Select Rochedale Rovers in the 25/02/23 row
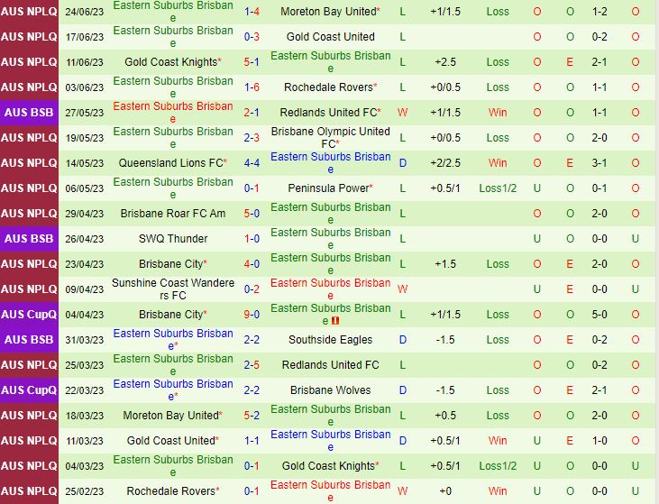Image resolution: width=659 pixels, height=504 pixels. (x=170, y=491)
